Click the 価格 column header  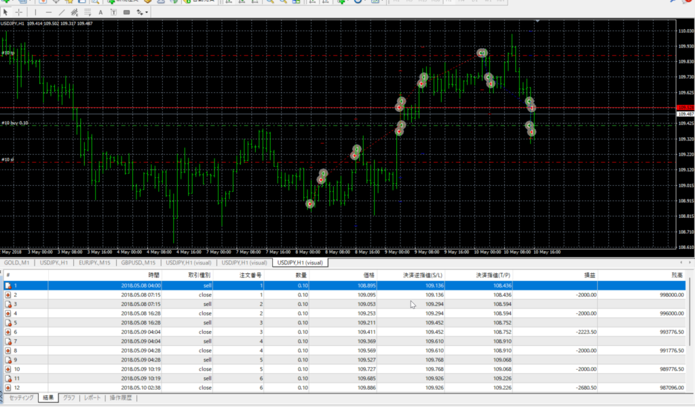343,275
